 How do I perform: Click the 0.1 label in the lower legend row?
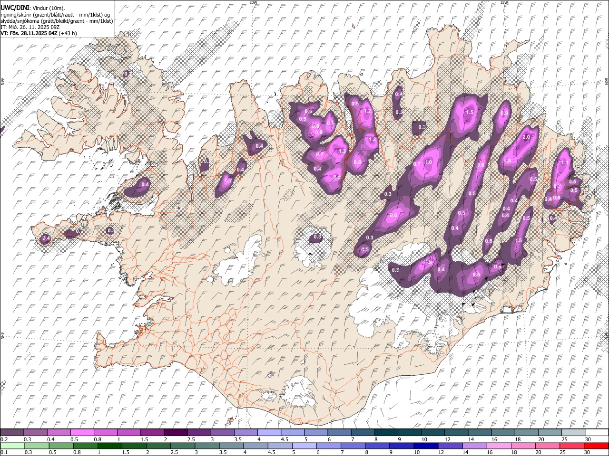point(4,452)
